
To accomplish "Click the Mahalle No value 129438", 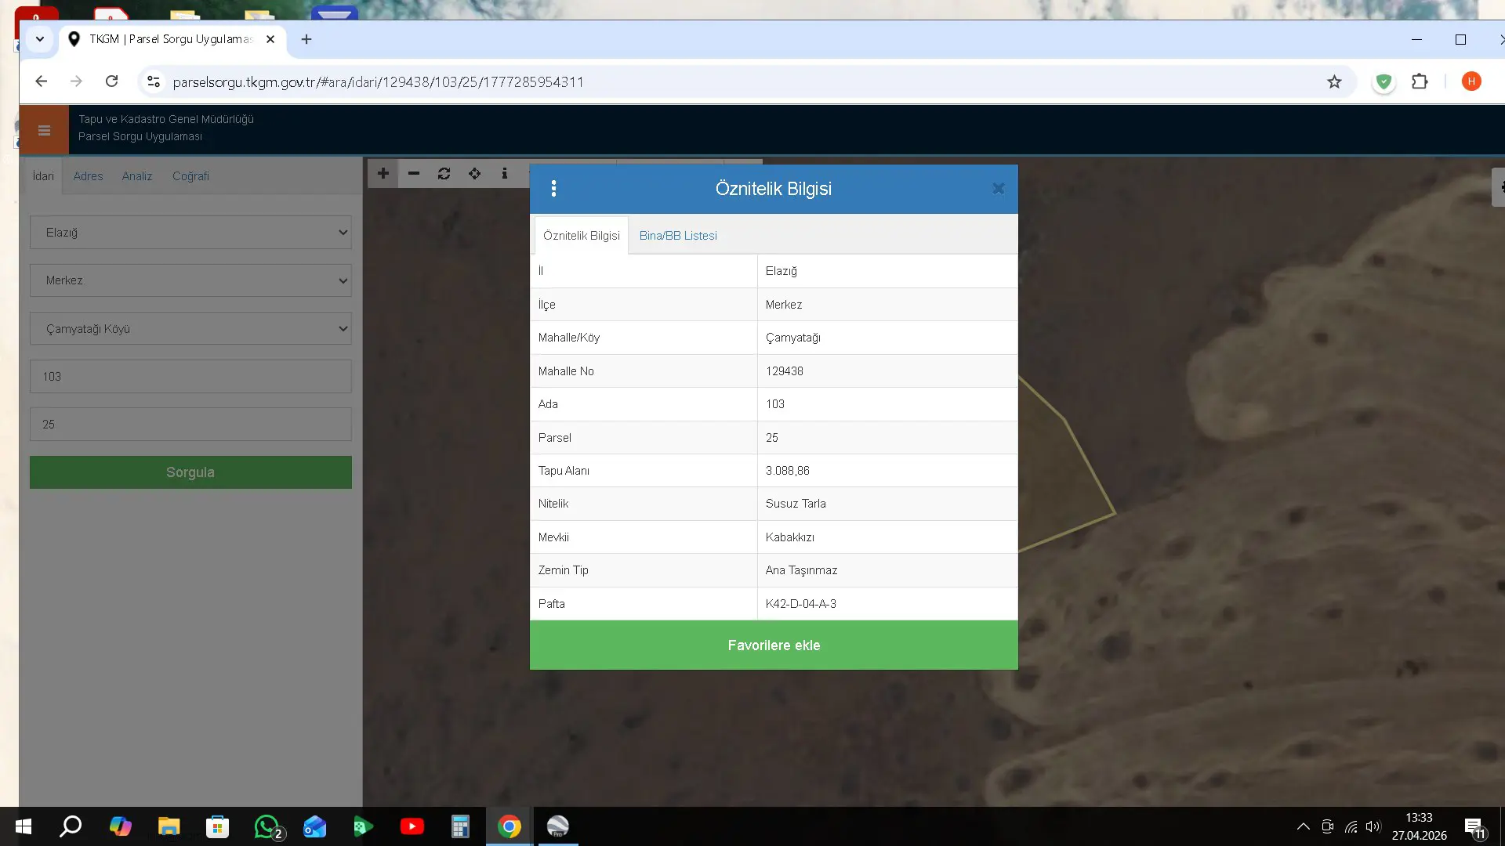I will pos(785,371).
